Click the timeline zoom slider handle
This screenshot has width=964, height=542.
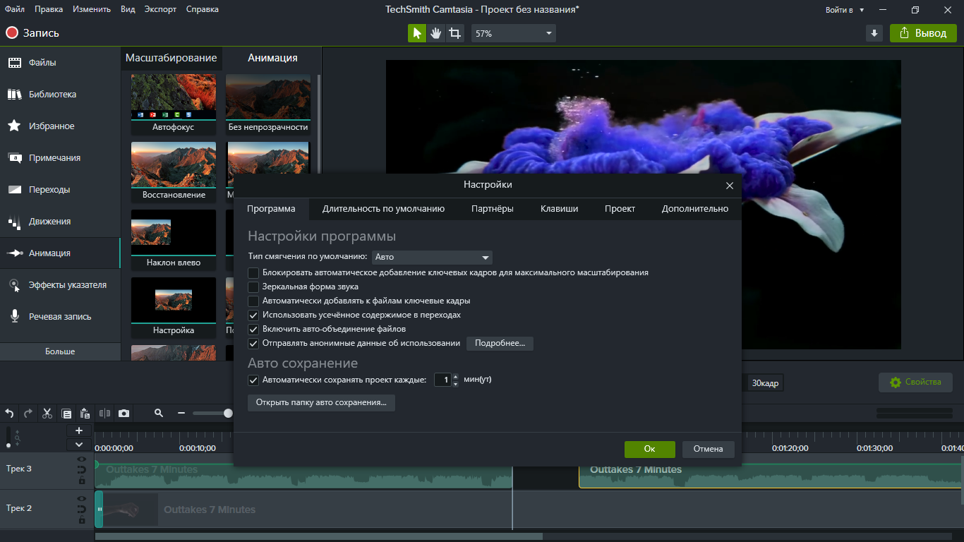228,414
